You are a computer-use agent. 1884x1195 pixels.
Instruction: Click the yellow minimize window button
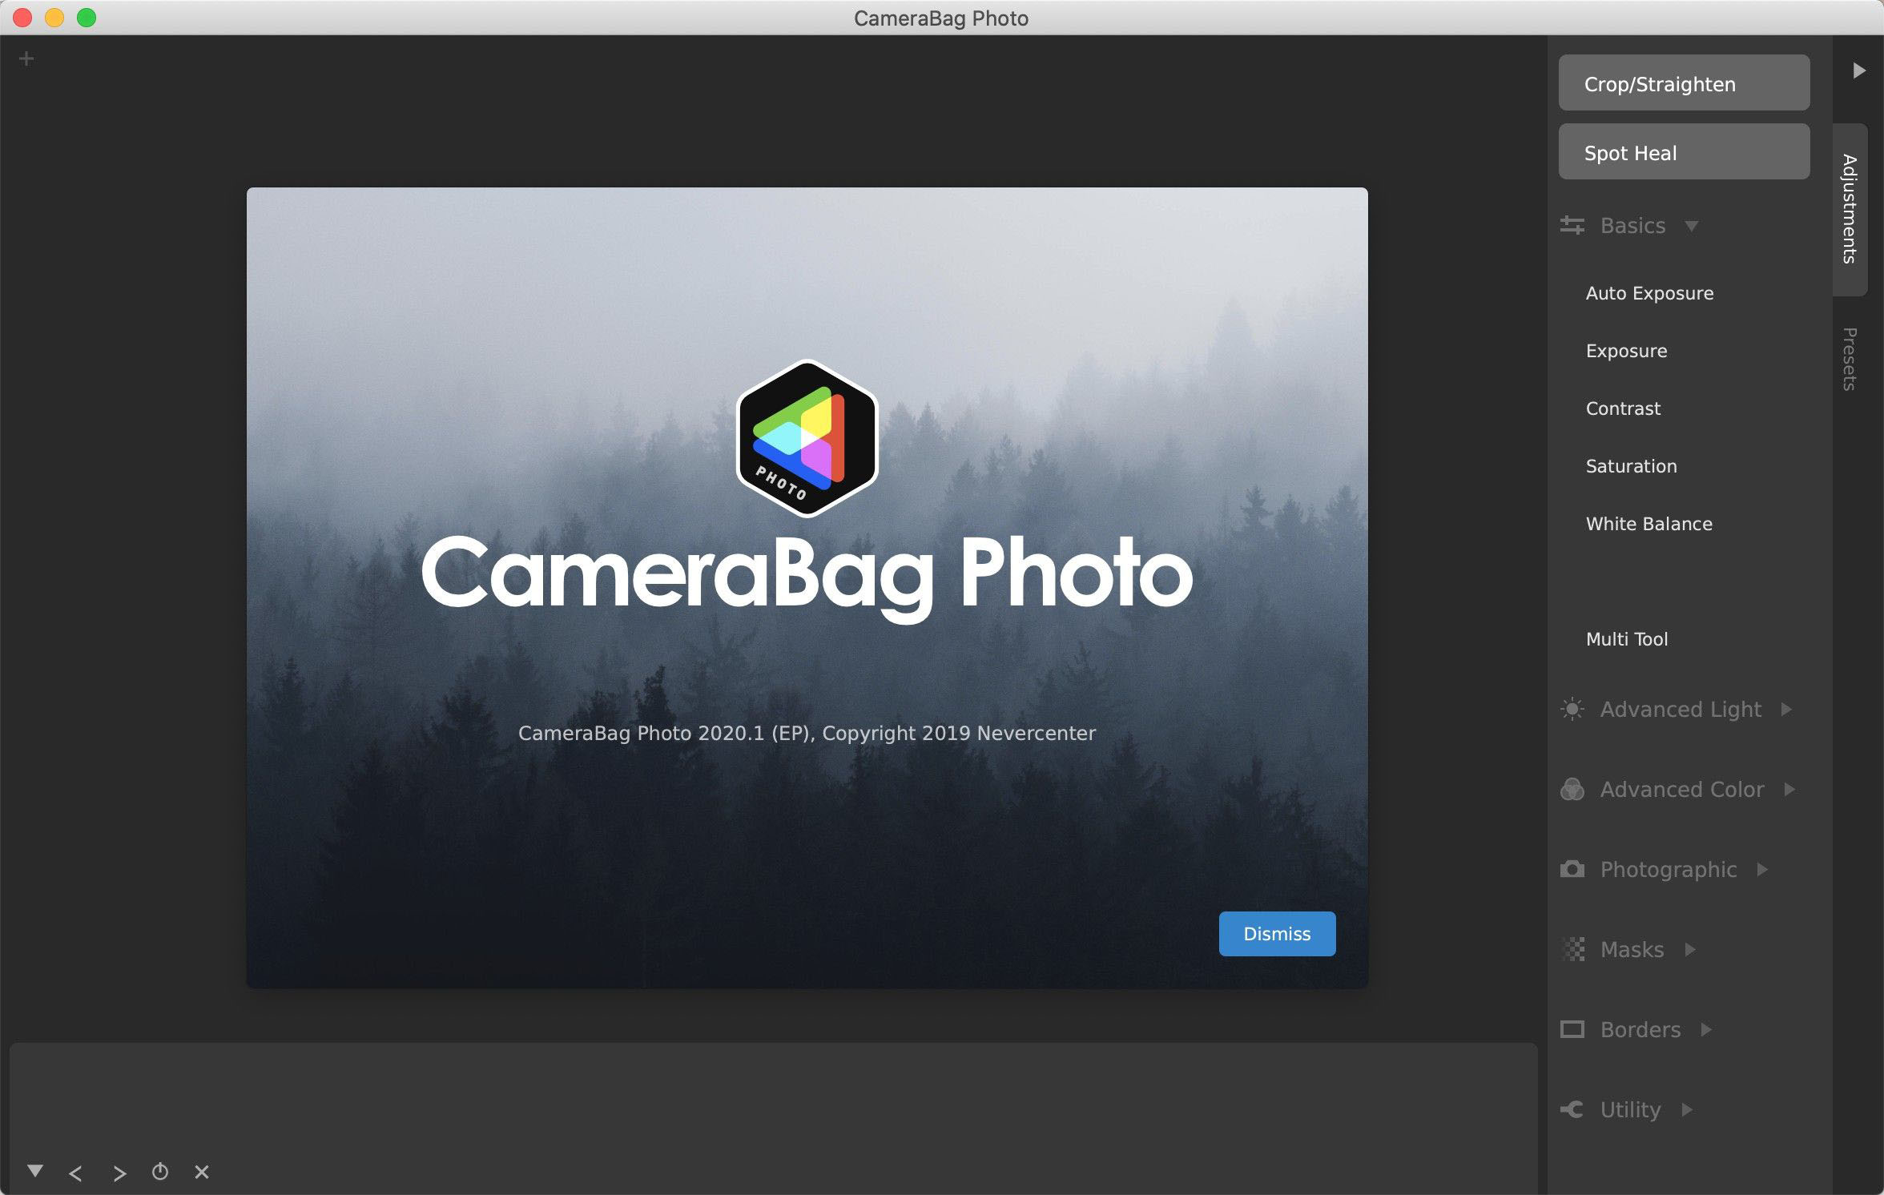pos(54,18)
